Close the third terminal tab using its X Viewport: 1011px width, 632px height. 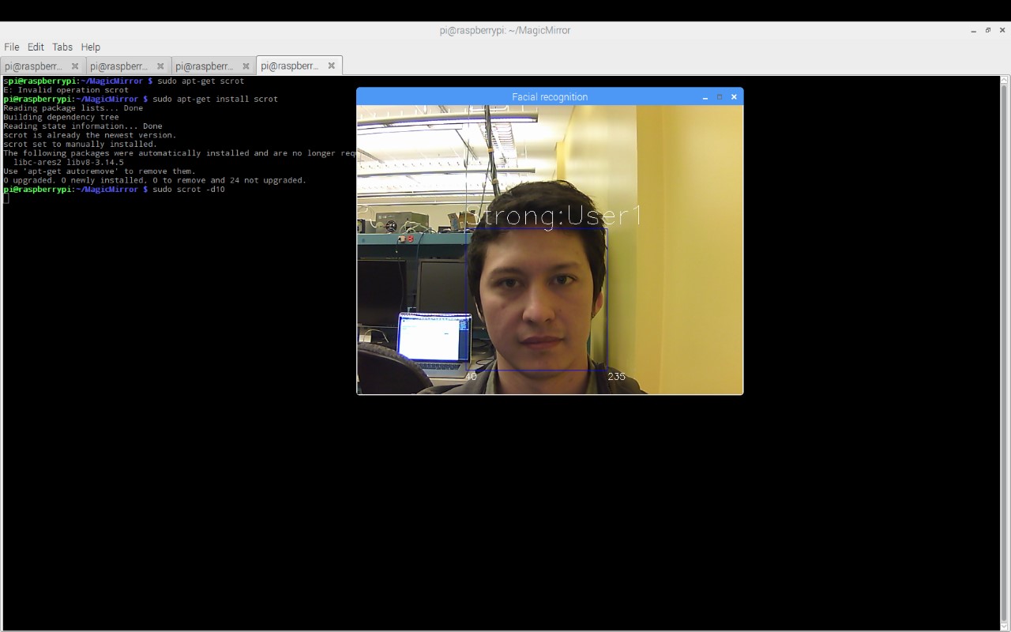(x=246, y=66)
